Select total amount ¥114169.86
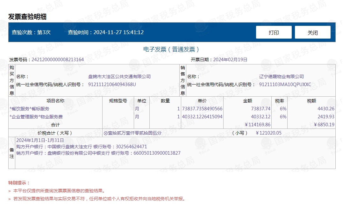 tap(257, 125)
